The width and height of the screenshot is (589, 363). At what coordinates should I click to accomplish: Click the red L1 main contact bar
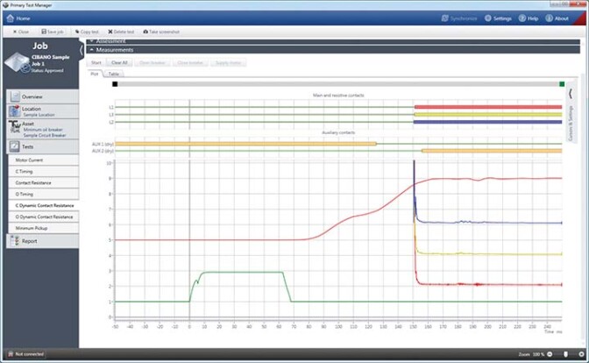click(x=488, y=107)
